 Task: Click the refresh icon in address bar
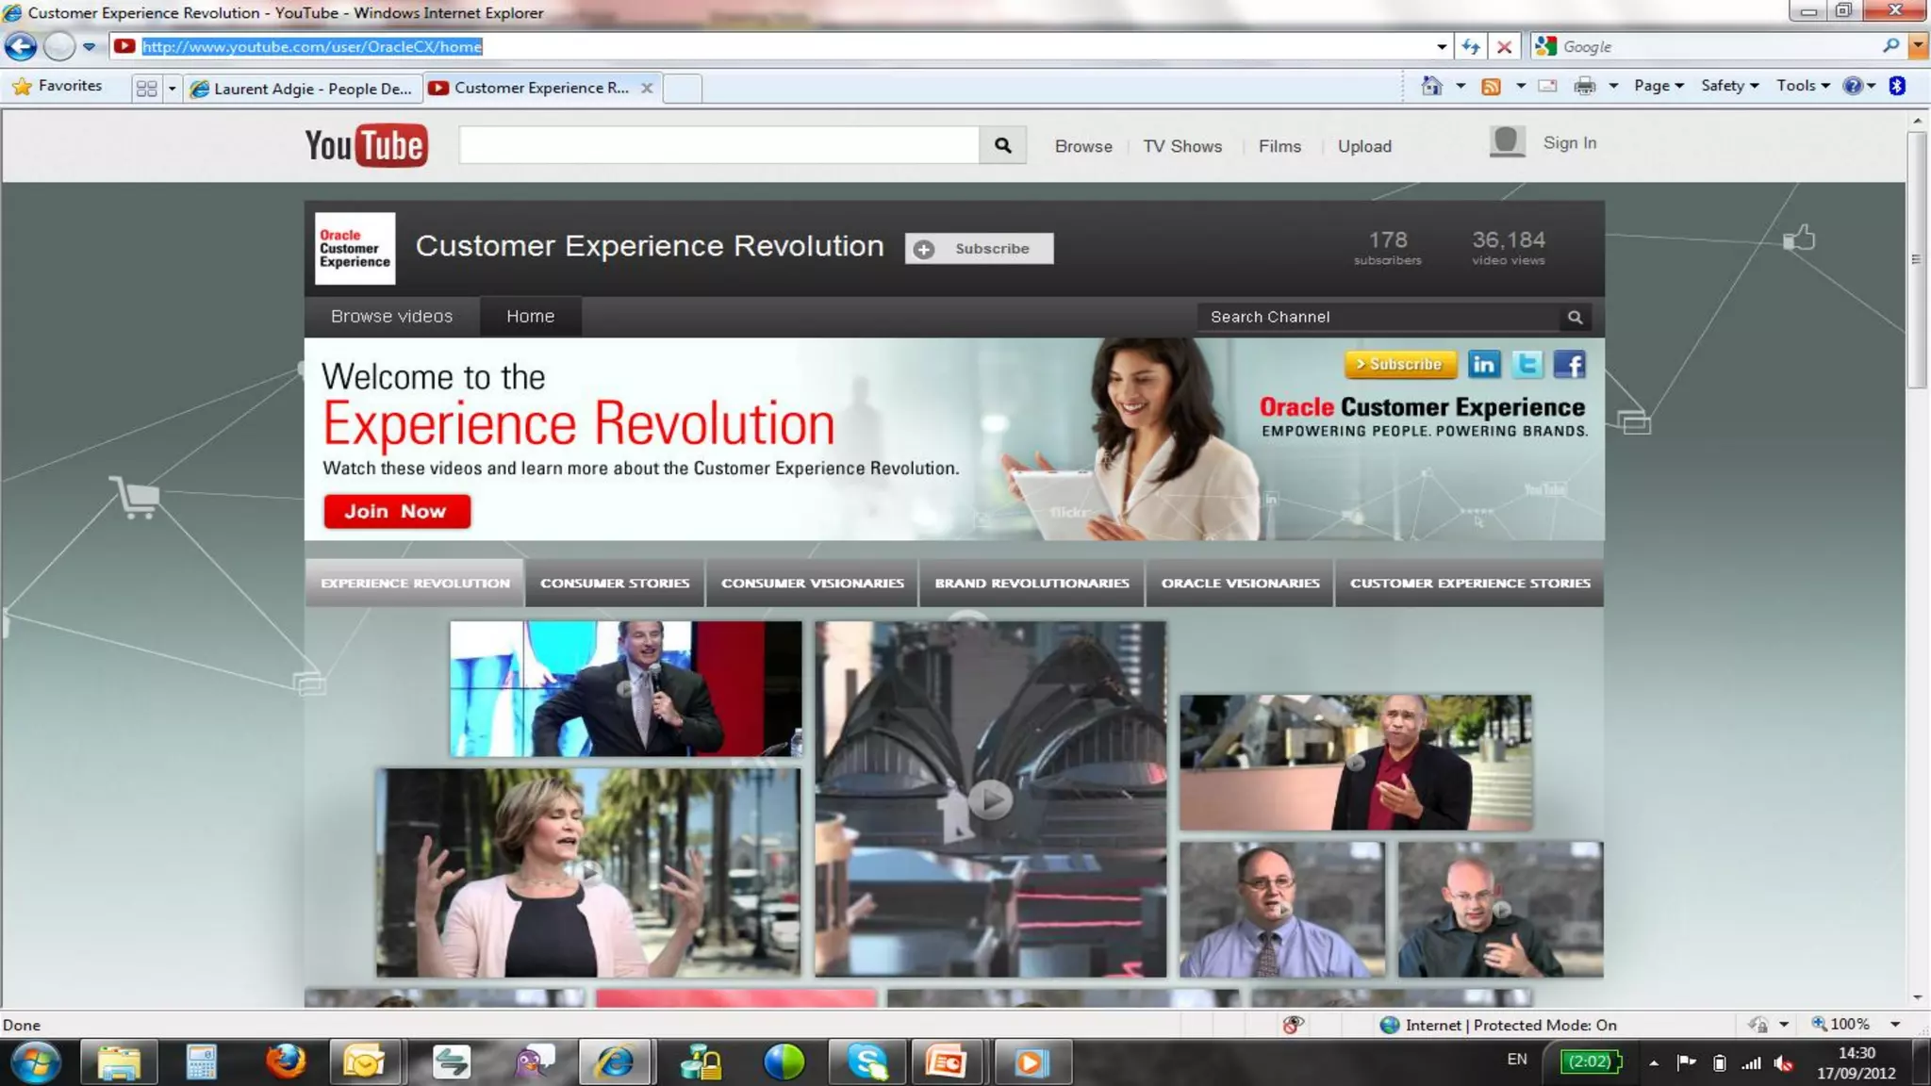pyautogui.click(x=1470, y=46)
